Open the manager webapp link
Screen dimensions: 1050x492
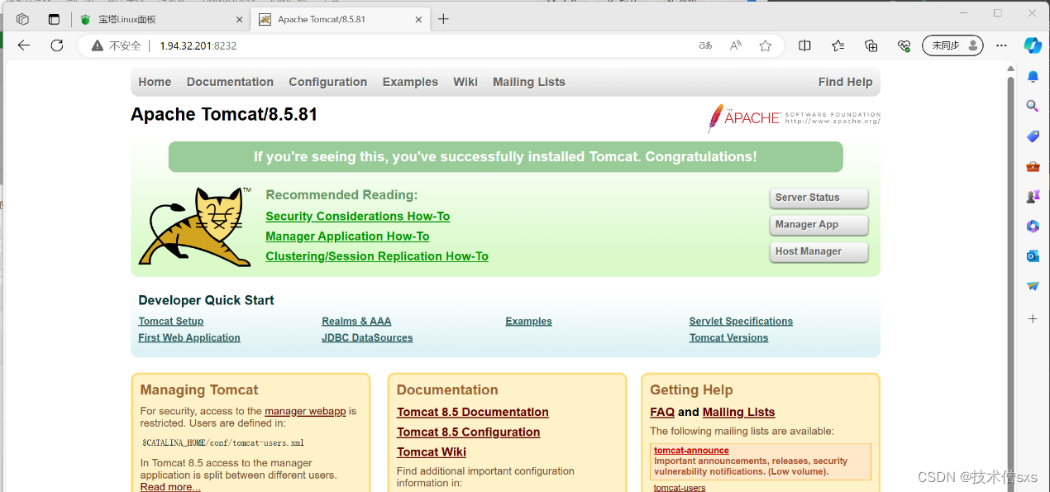point(305,411)
